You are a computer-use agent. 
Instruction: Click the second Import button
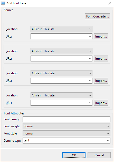(101, 58)
